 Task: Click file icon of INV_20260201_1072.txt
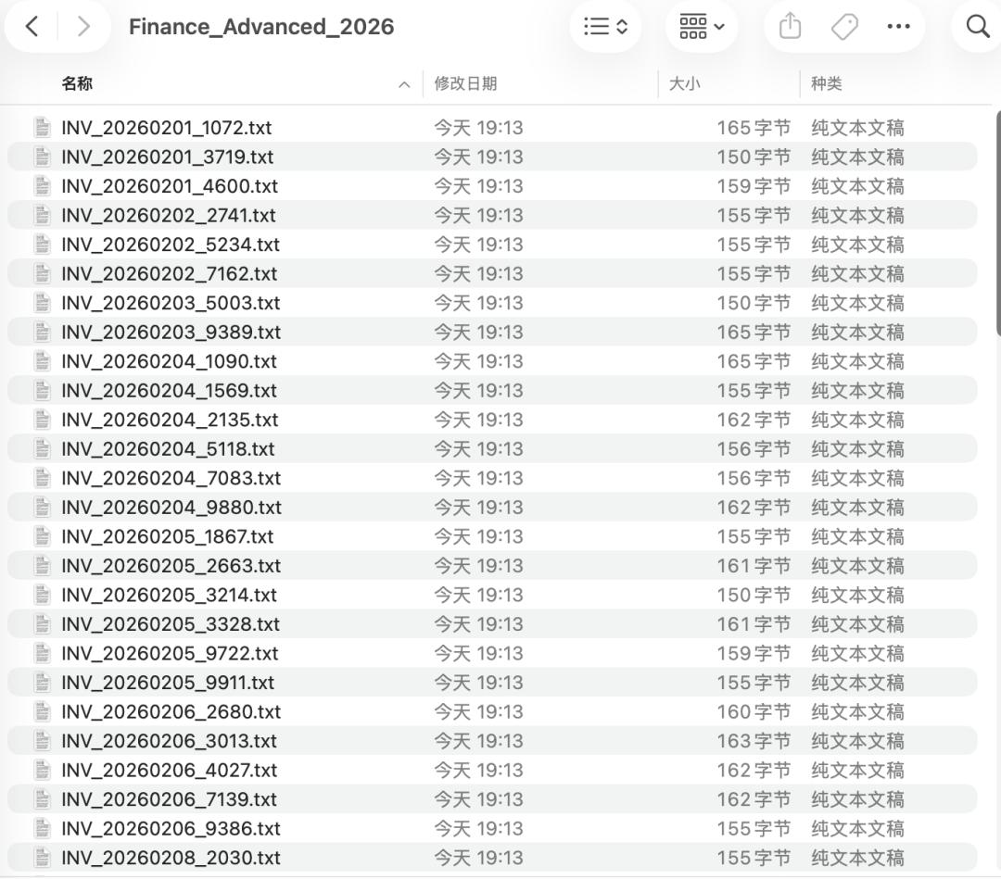pos(43,127)
